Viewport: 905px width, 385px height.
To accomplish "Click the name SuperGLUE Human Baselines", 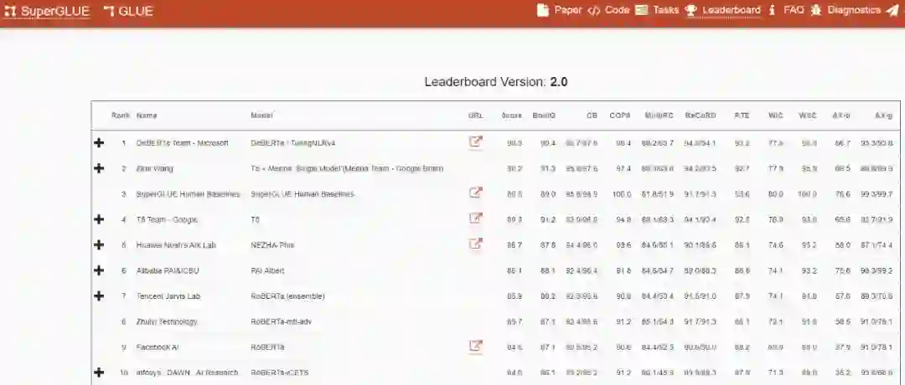I will (189, 194).
